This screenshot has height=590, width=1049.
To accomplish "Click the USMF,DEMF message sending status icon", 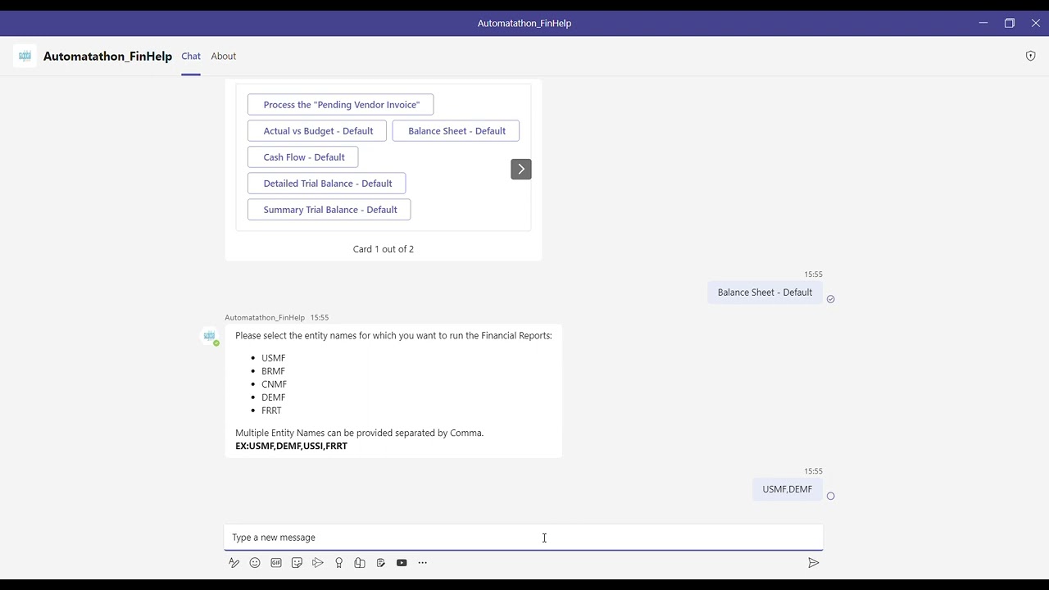I will pyautogui.click(x=830, y=496).
